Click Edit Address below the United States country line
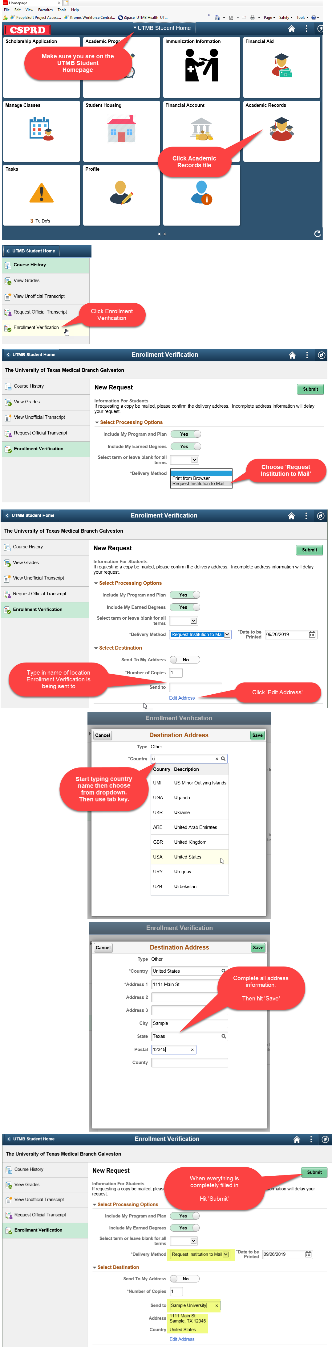332x1347 pixels. (182, 1339)
